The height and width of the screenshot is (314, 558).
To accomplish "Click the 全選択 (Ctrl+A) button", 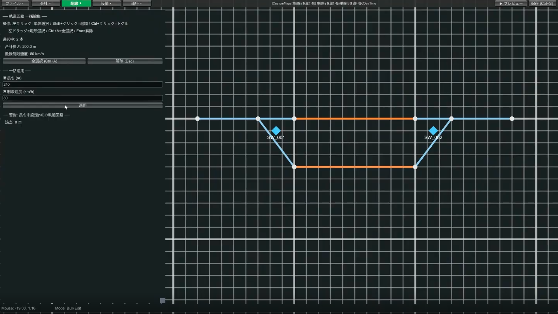I will pos(44,61).
